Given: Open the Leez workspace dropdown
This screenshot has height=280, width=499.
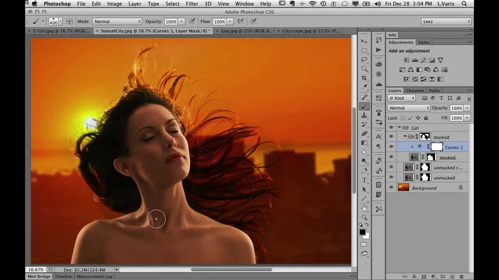Looking at the screenshot, I should [x=446, y=21].
